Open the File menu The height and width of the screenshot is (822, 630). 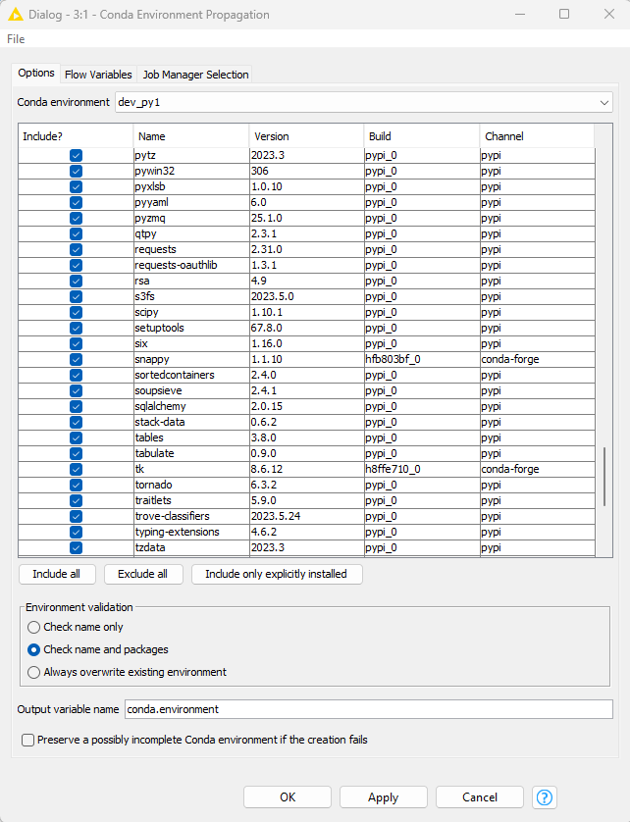point(16,39)
